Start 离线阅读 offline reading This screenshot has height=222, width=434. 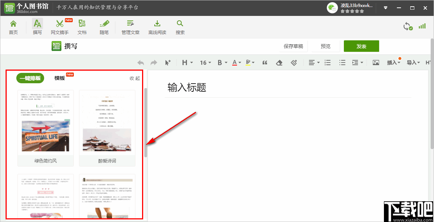pyautogui.click(x=157, y=27)
